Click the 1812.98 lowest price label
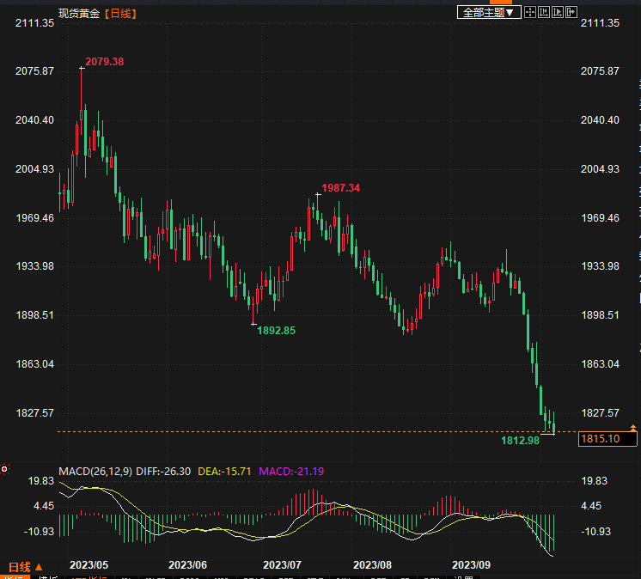This screenshot has height=579, width=641. (520, 441)
